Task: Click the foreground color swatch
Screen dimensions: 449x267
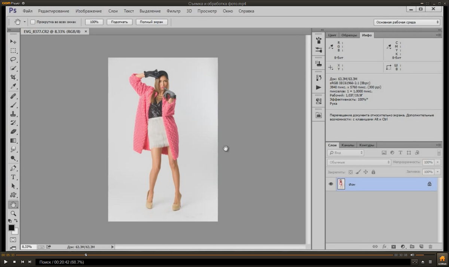Action: click(12, 227)
